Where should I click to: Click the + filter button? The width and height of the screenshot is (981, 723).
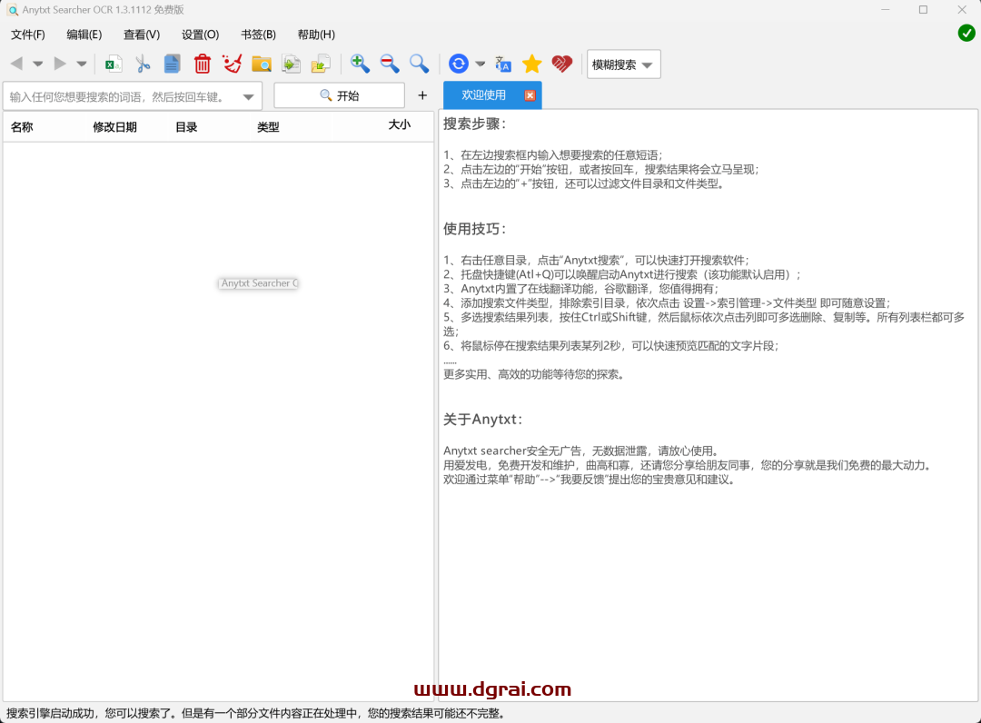click(422, 95)
